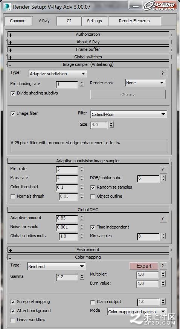Enable the Object outline checkbox
Screen dimensions: 180x329
pos(93,196)
